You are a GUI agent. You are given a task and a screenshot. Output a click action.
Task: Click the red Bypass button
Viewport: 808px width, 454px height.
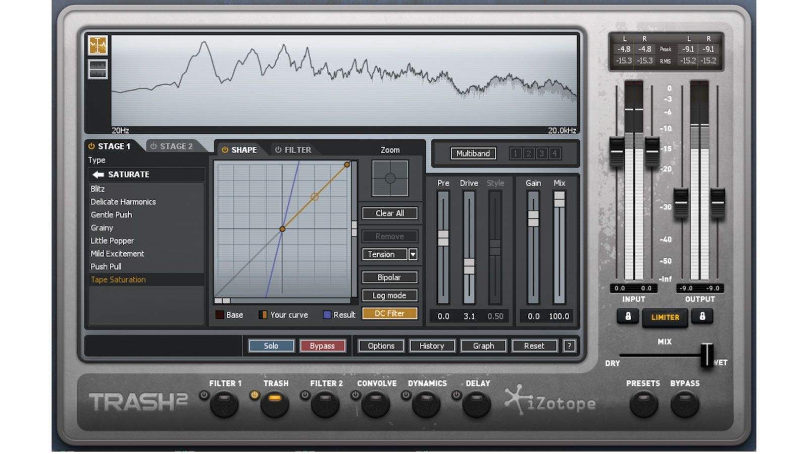coord(322,346)
